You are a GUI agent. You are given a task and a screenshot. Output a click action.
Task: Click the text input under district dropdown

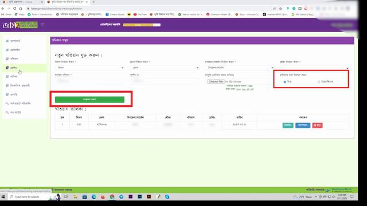tap(165, 81)
